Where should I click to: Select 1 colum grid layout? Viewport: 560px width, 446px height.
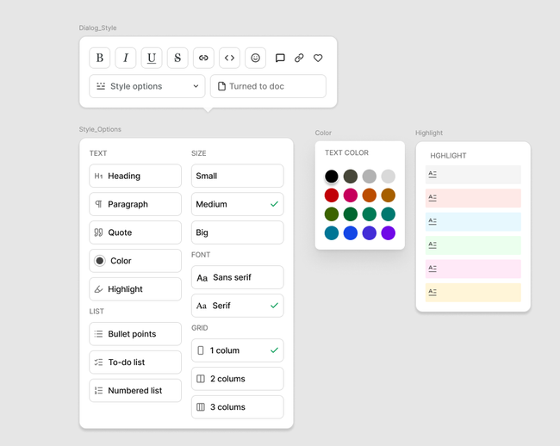click(x=238, y=350)
